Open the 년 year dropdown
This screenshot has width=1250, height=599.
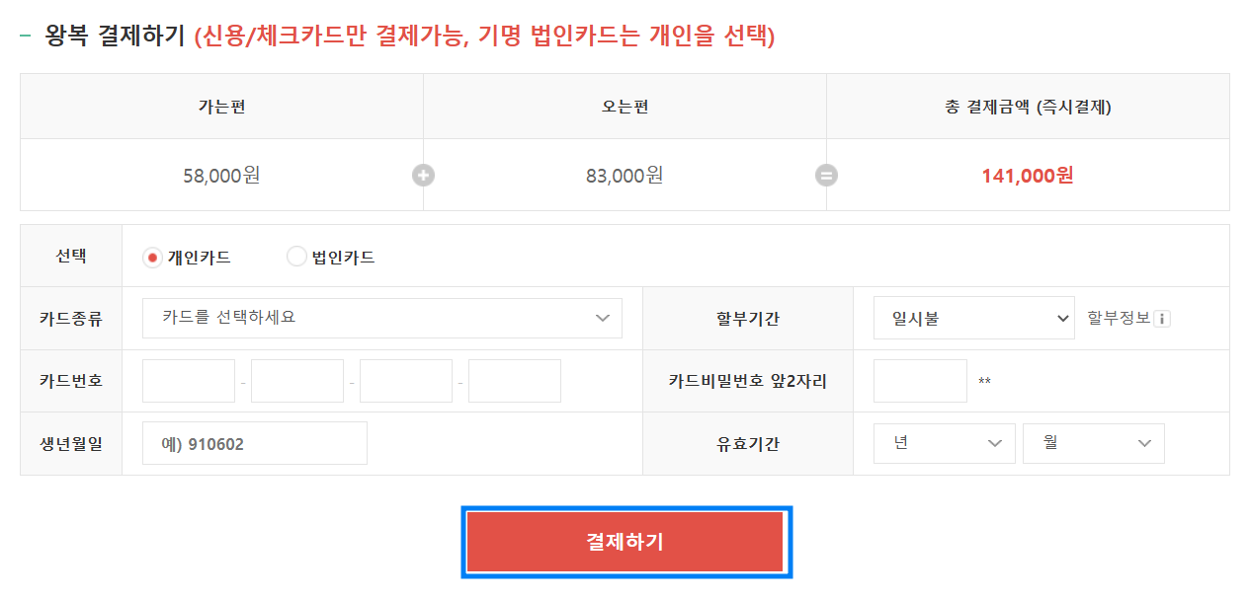[944, 443]
